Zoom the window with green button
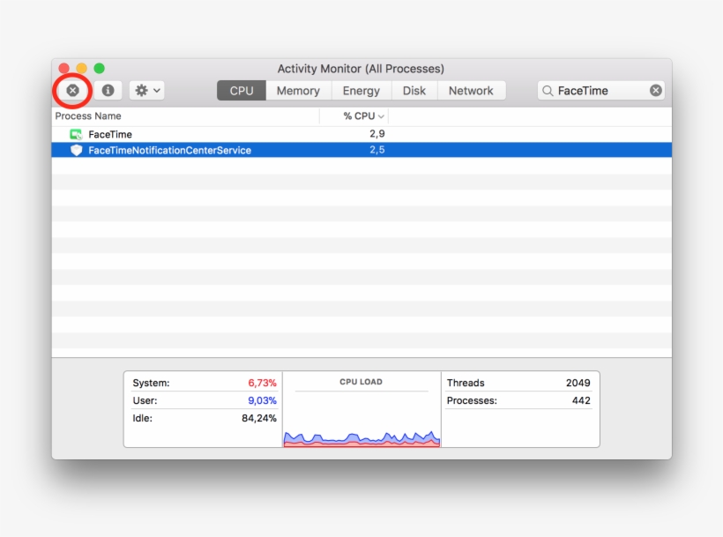 [99, 69]
